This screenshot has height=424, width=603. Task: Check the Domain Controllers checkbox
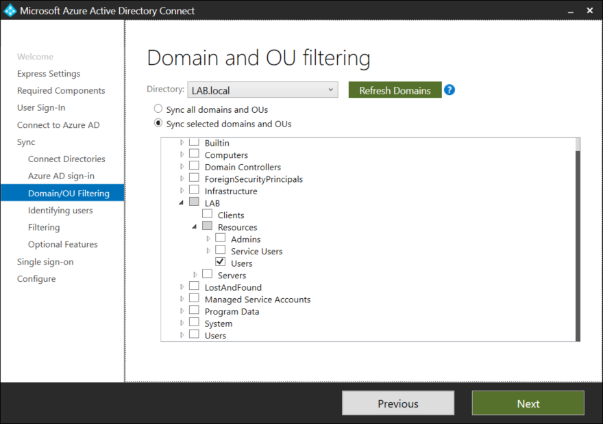(194, 165)
